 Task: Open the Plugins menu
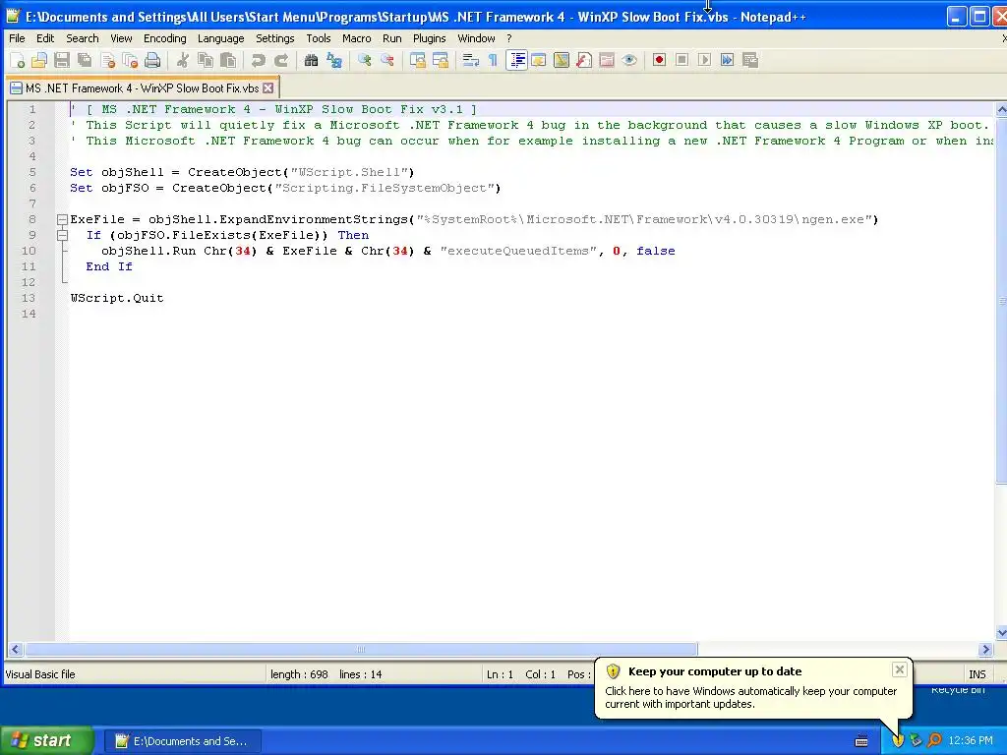pyautogui.click(x=429, y=38)
